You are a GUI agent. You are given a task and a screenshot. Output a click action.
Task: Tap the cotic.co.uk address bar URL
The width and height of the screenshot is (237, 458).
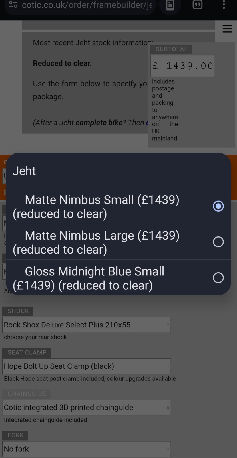[87, 5]
